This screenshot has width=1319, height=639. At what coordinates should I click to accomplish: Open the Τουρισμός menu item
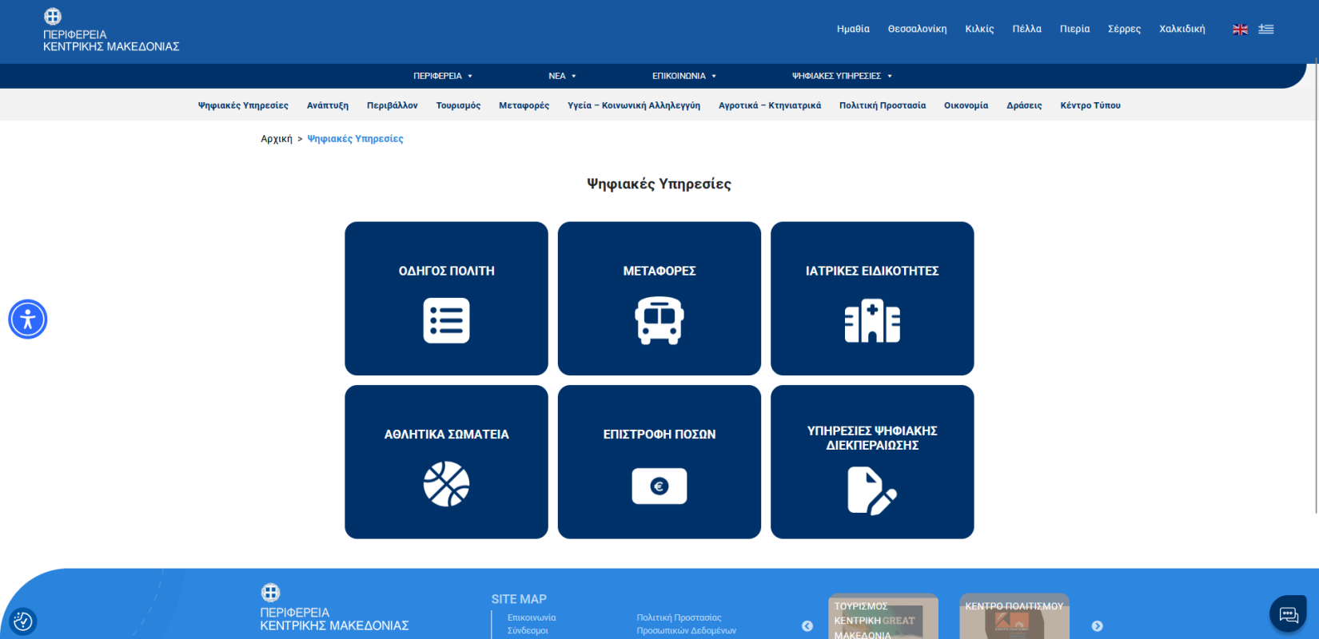coord(458,105)
